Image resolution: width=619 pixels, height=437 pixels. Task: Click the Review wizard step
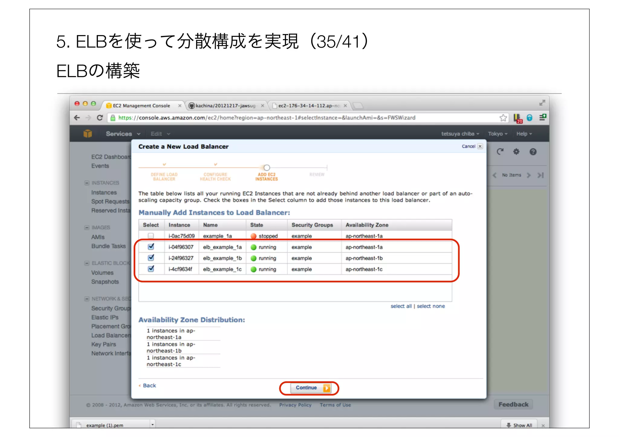click(x=317, y=174)
